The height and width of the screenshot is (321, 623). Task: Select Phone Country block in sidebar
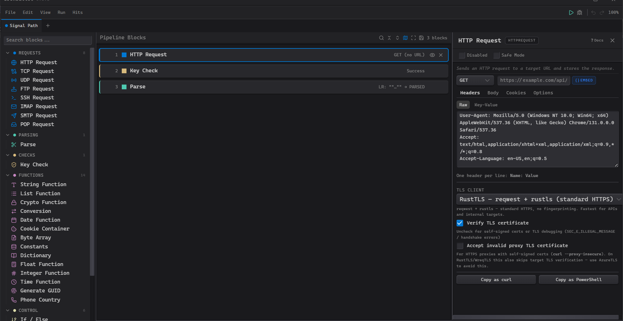tap(40, 300)
